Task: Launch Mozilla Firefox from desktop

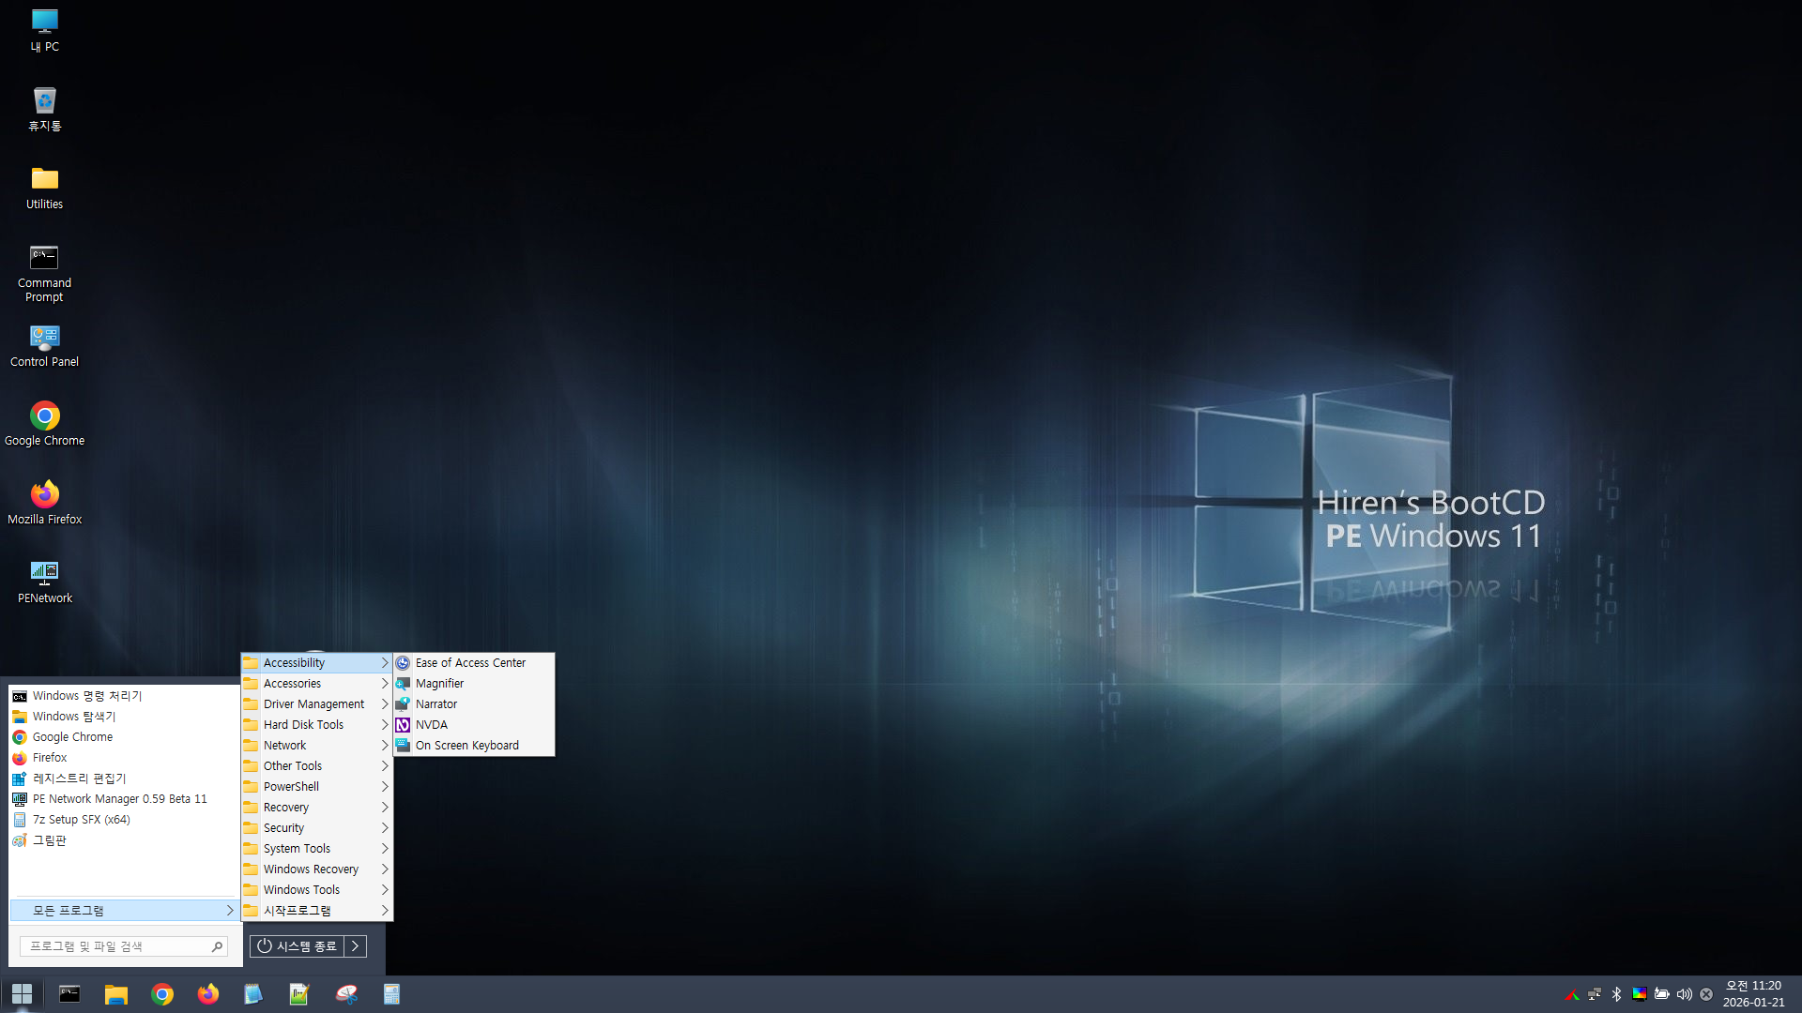Action: click(x=44, y=503)
